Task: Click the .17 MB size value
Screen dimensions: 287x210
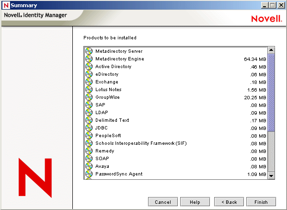Action: click(x=258, y=121)
